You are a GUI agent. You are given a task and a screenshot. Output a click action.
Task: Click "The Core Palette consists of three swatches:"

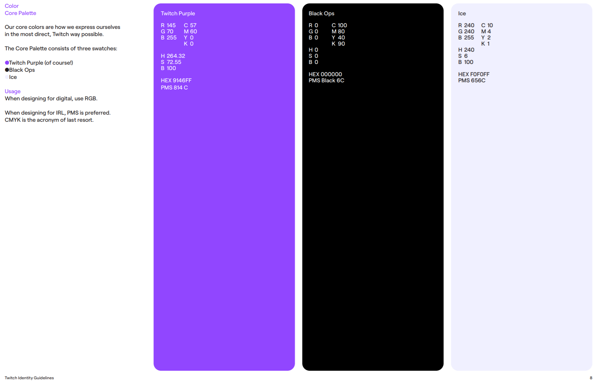click(x=61, y=48)
